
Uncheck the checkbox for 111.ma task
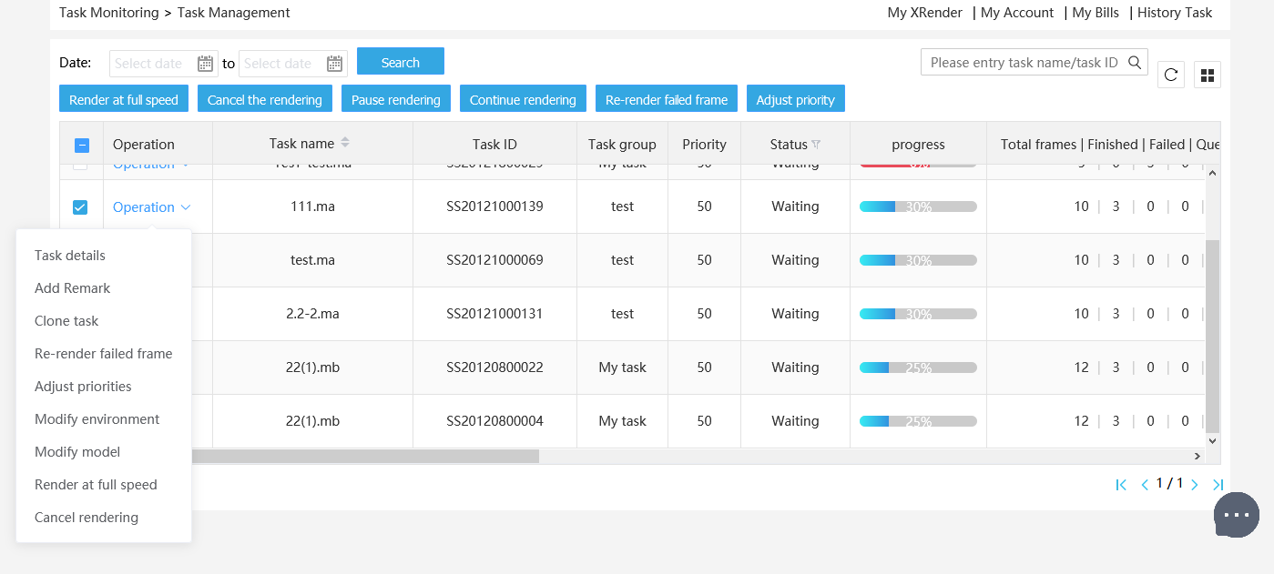tap(80, 207)
